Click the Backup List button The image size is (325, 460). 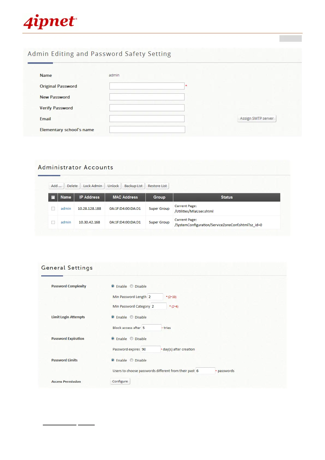[133, 186]
